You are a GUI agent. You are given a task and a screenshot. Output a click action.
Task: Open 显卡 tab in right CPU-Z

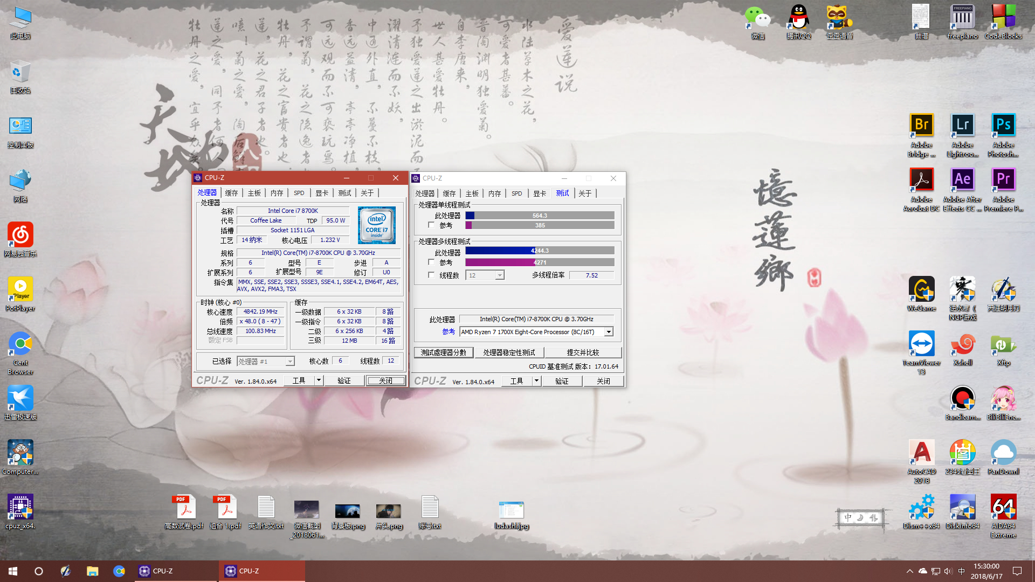(x=540, y=193)
